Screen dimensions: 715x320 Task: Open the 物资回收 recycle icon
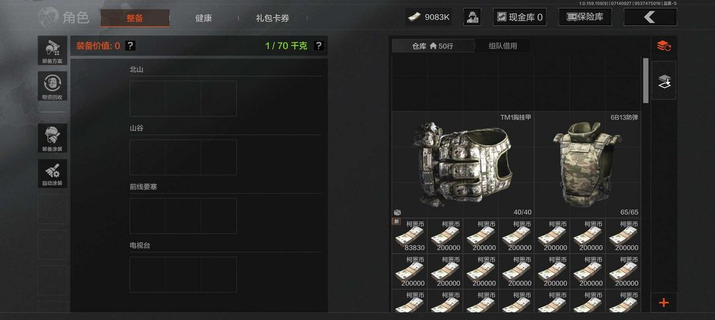pos(52,87)
